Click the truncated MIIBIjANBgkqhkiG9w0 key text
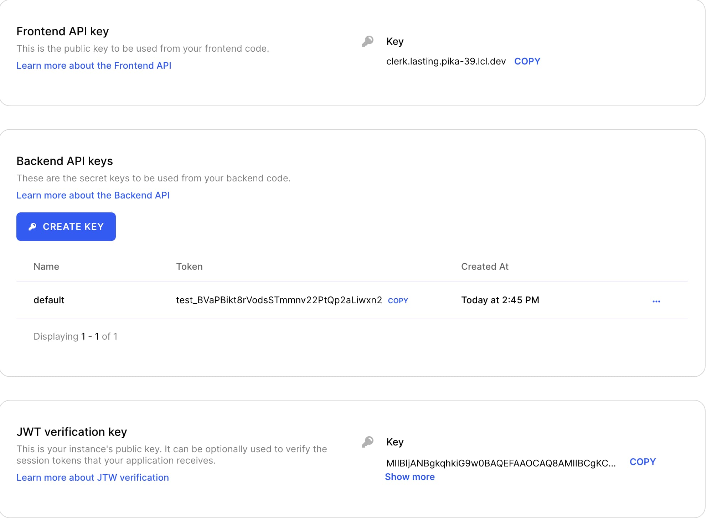Image resolution: width=712 pixels, height=521 pixels. coord(501,463)
